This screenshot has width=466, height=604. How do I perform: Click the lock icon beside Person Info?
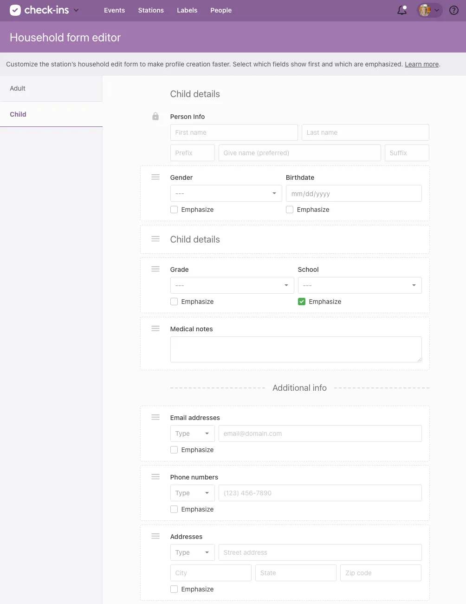(x=155, y=116)
